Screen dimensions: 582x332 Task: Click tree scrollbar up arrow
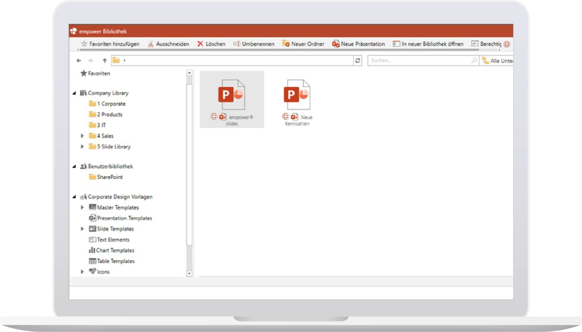(189, 73)
